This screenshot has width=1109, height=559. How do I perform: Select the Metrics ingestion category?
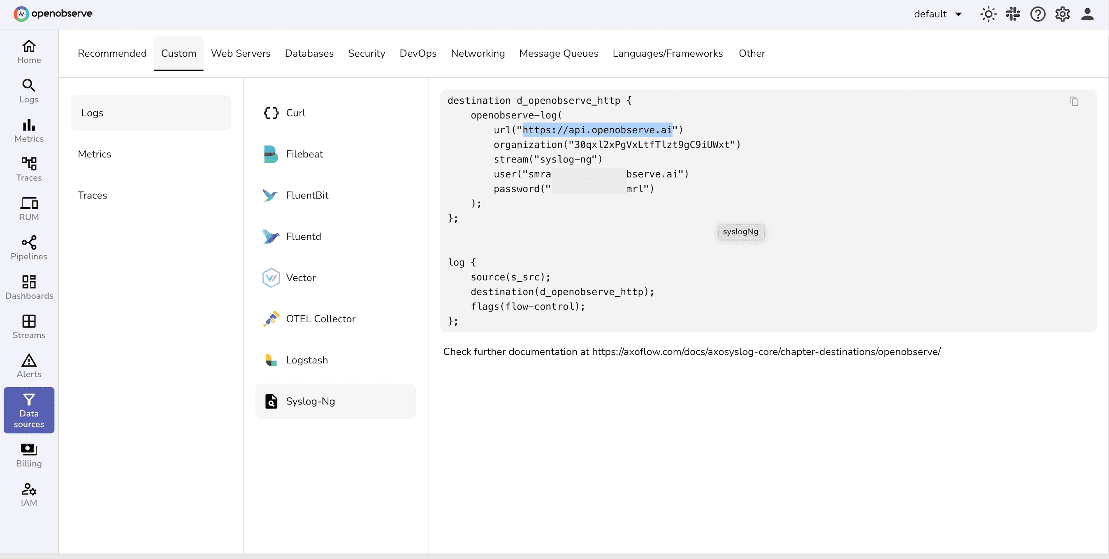151,154
